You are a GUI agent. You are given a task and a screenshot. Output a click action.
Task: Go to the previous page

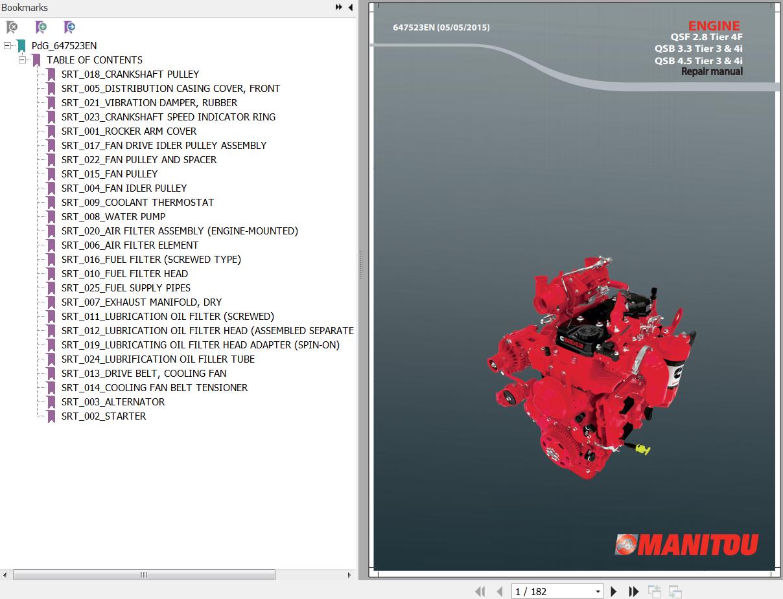point(500,591)
